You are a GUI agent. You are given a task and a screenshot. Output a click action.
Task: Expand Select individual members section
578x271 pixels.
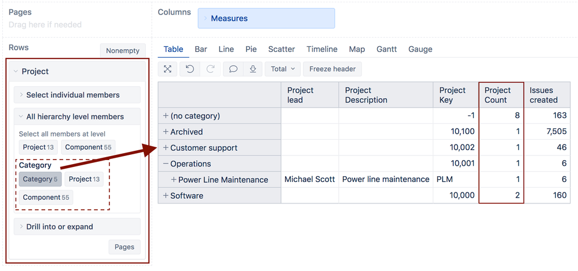tap(77, 95)
